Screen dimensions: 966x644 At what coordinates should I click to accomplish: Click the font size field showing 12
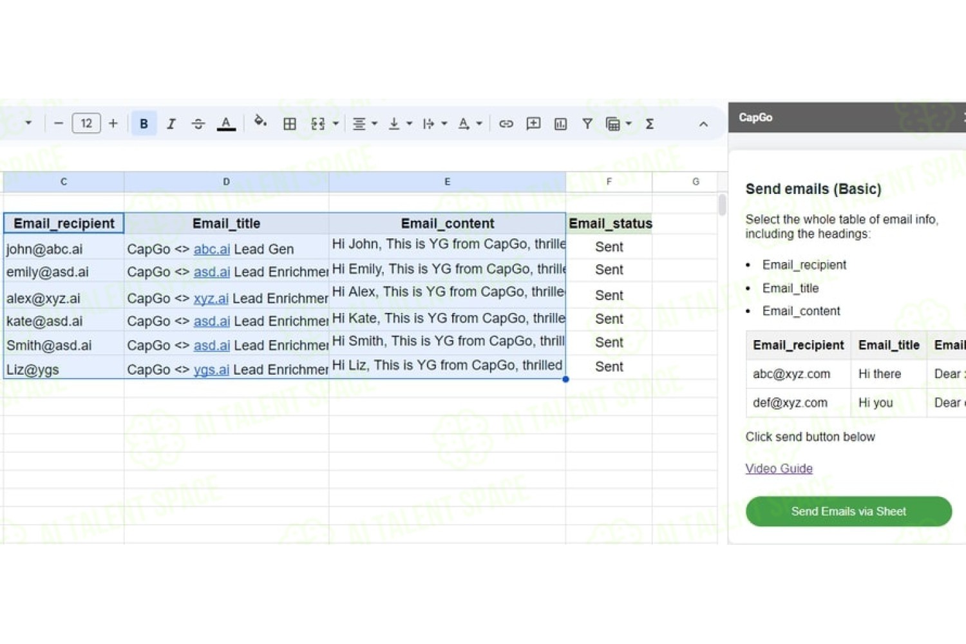(x=86, y=124)
